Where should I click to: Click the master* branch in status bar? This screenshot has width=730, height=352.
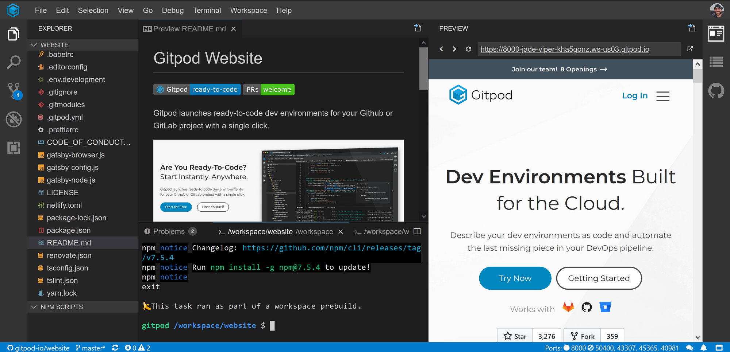click(91, 348)
